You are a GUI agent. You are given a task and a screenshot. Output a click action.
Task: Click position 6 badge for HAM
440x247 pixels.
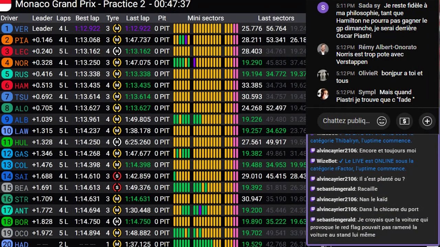(x=7, y=85)
